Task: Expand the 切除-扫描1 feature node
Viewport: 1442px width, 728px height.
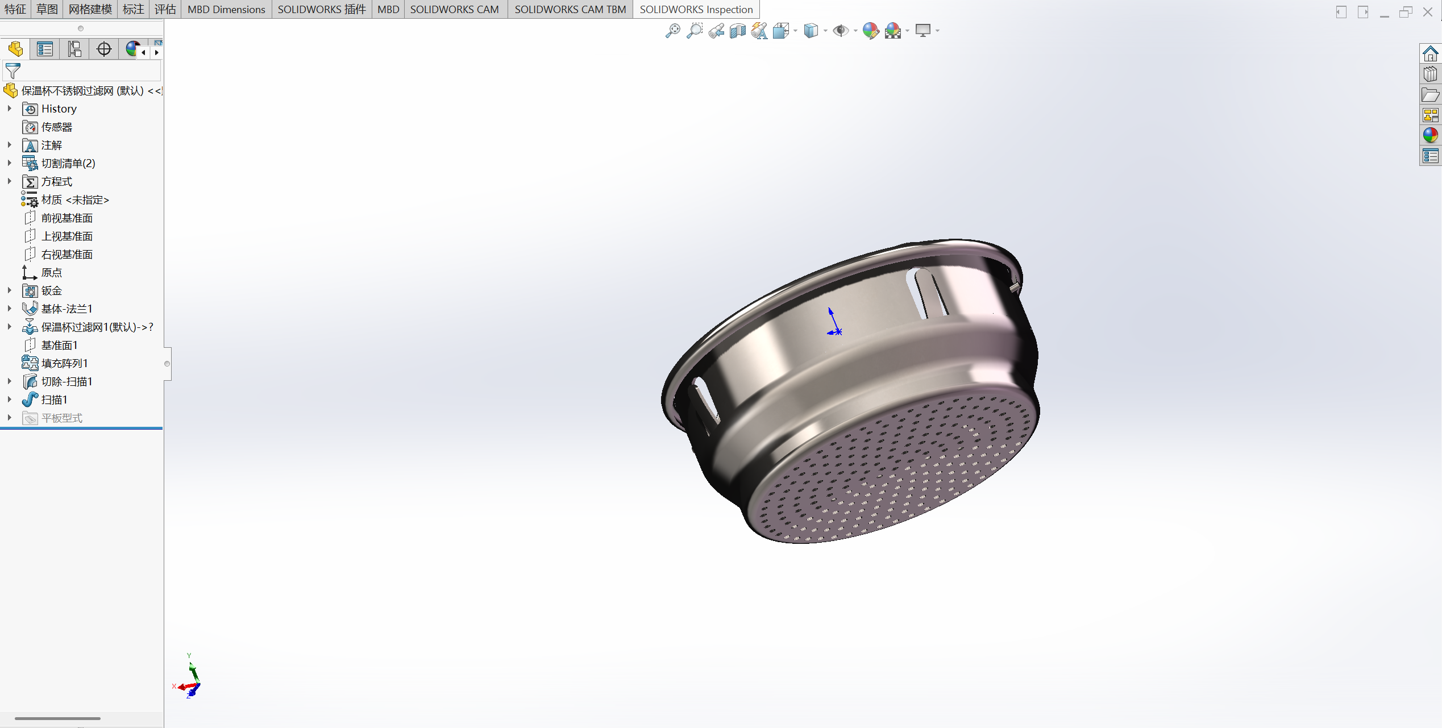Action: (9, 381)
